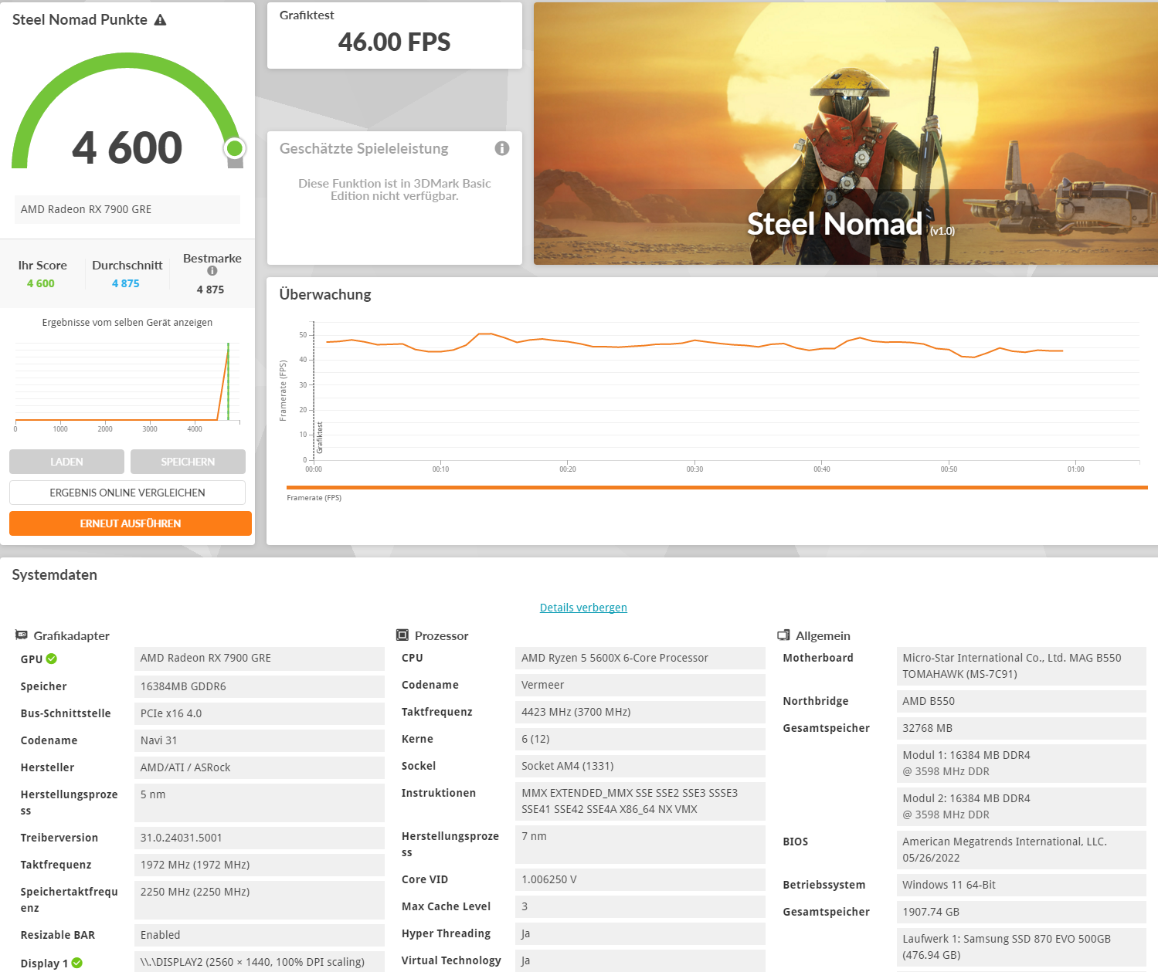The image size is (1158, 972).
Task: Click the CPU Codename value Vermeer
Action: 640,685
